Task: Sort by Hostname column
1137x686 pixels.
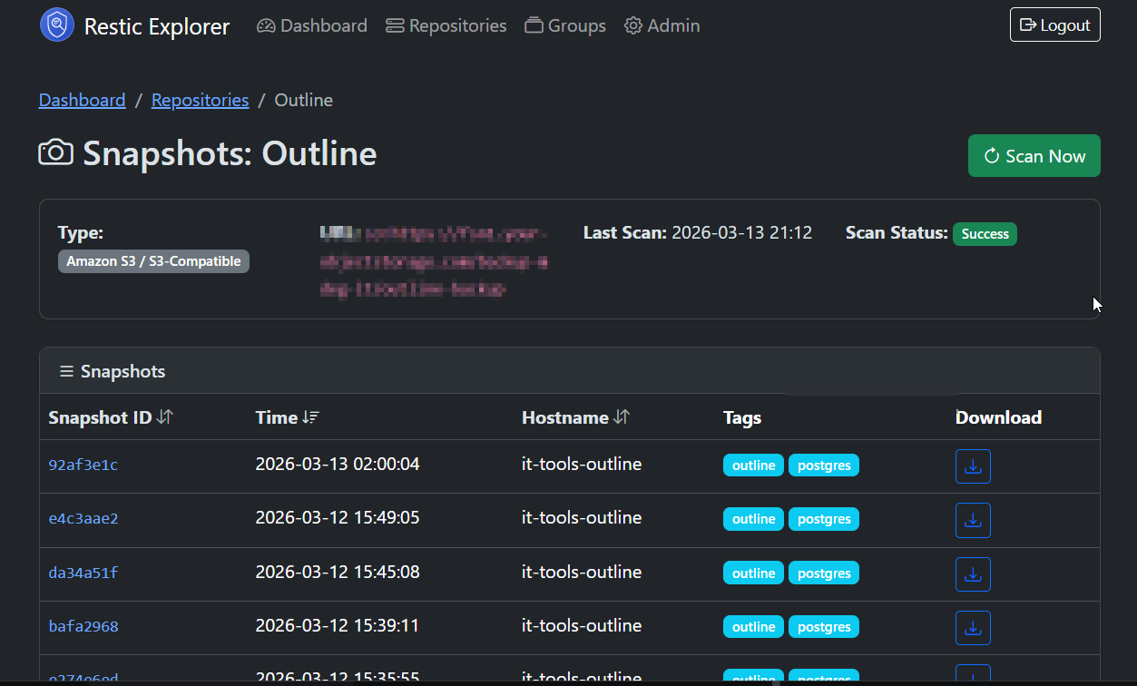Action: [575, 417]
